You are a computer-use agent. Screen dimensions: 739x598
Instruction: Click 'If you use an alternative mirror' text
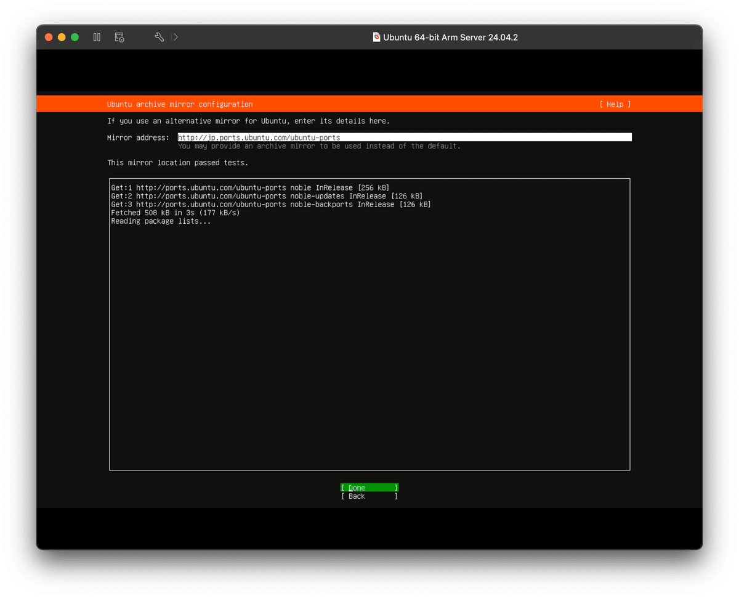[x=248, y=121]
